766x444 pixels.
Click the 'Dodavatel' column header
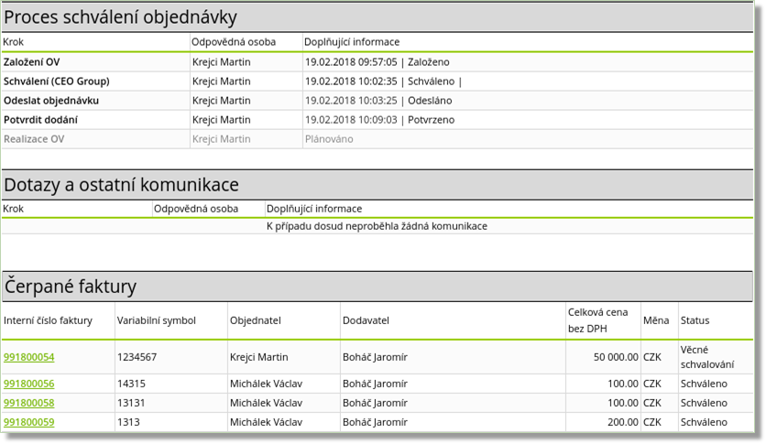pyautogui.click(x=366, y=320)
